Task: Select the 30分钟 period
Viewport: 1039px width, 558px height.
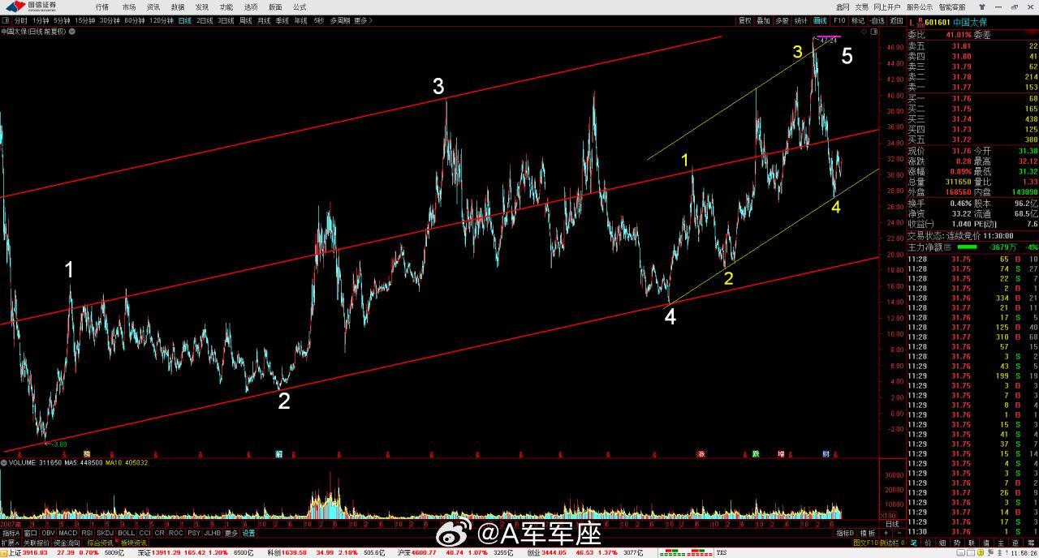Action: pyautogui.click(x=110, y=20)
